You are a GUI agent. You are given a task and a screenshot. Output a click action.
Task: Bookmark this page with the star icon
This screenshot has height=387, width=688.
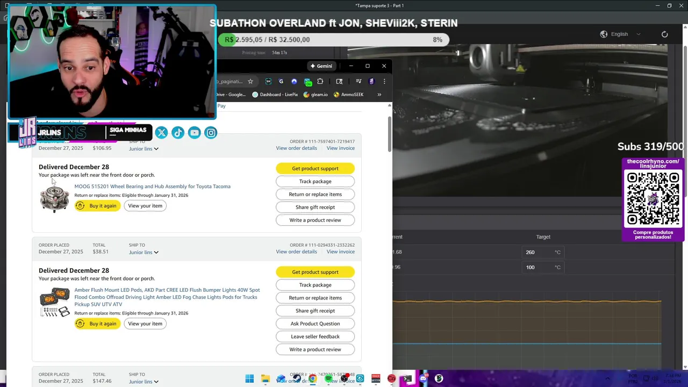click(x=250, y=81)
